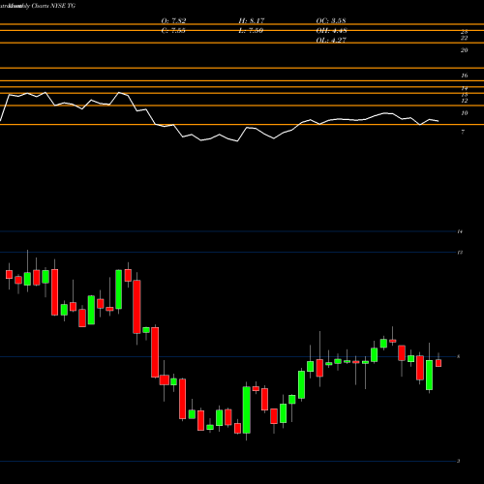Click the '12' label on the line chart axis
Screen dimensions: 484x484
click(464, 101)
